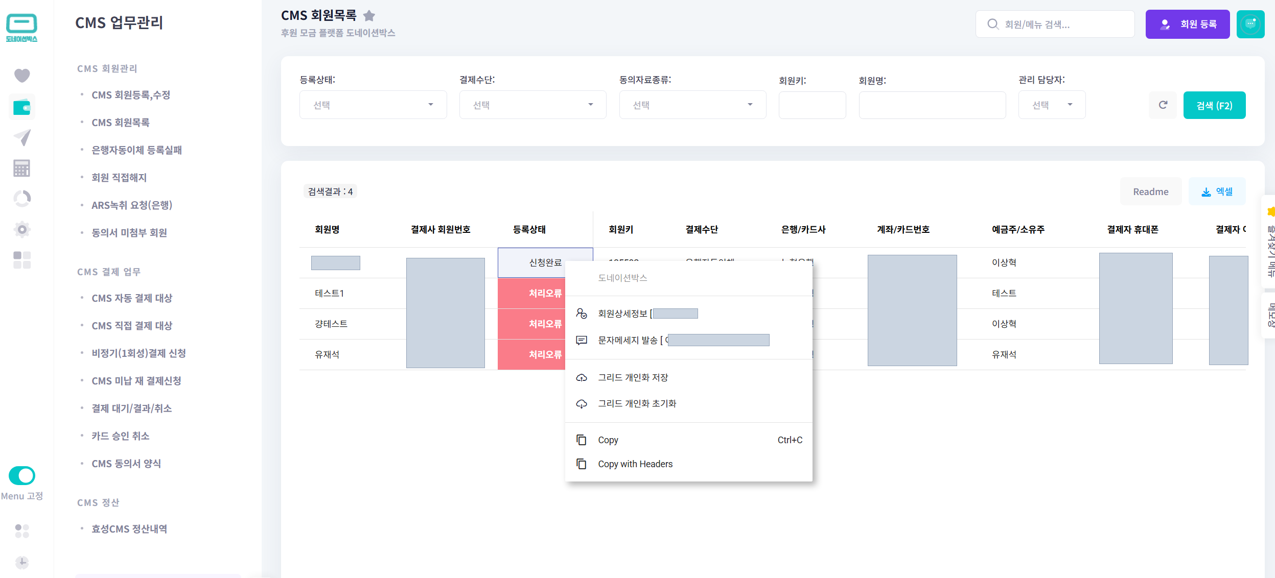Open CMS 미납 재 결제신청 link
The width and height of the screenshot is (1275, 578).
coord(136,381)
